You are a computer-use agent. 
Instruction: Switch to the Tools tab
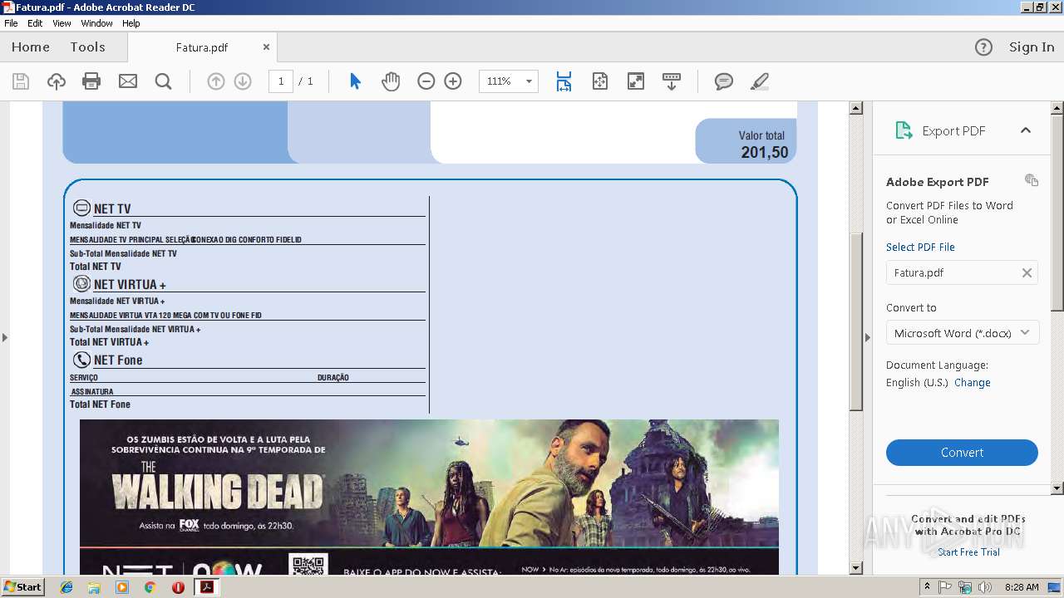[x=87, y=47]
